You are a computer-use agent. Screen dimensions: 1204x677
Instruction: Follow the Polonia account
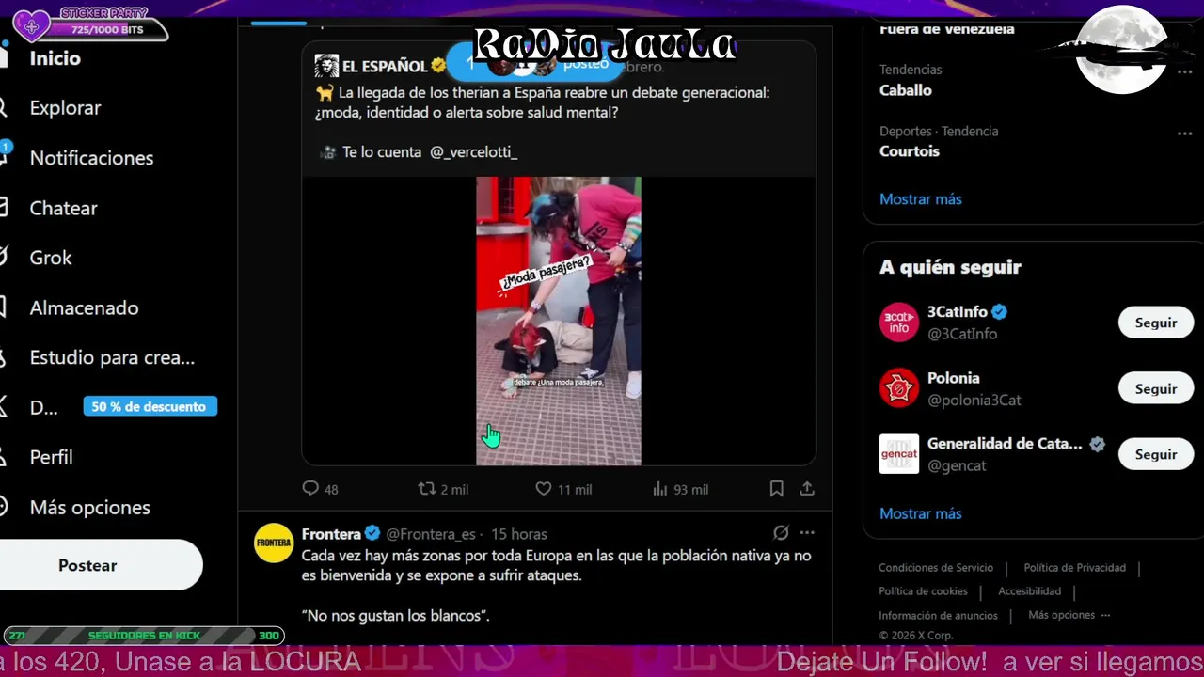tap(1156, 388)
